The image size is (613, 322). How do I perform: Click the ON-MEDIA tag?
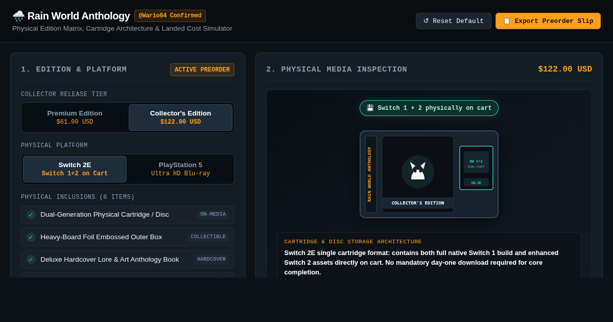coord(213,215)
